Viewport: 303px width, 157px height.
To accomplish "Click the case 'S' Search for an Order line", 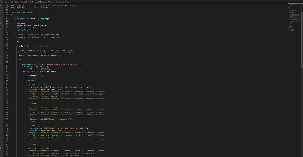I will tap(43, 126).
